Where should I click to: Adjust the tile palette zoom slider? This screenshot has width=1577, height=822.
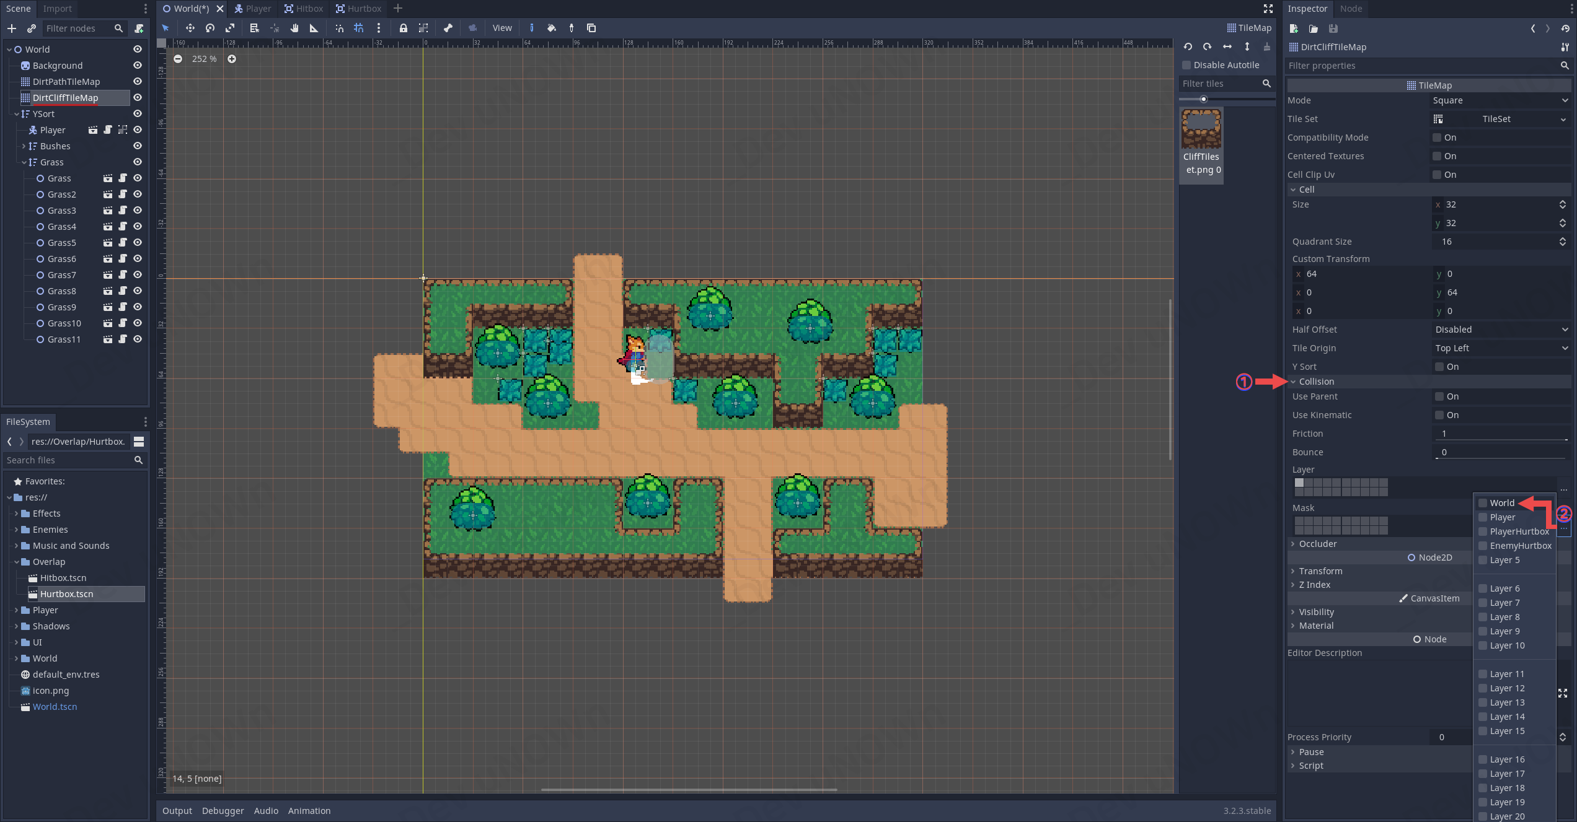tap(1204, 99)
